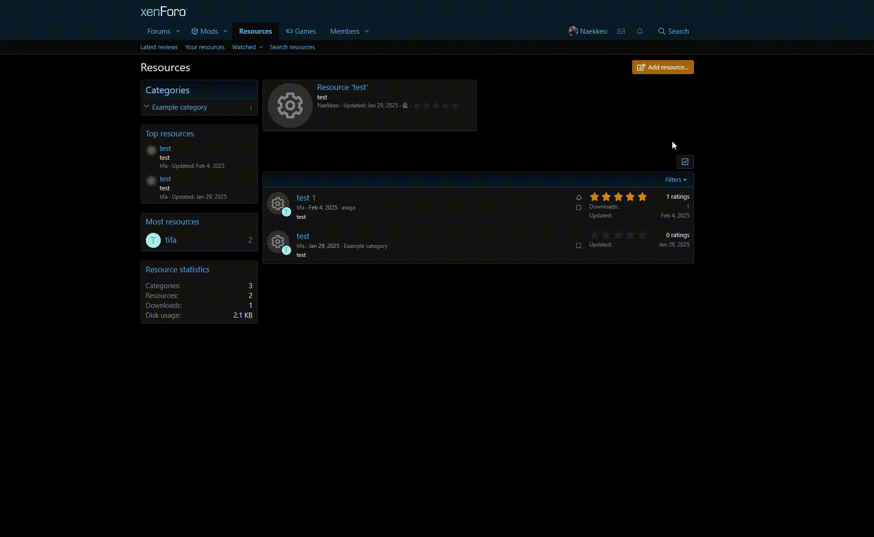Click the 'Add resource...' button

pos(663,67)
